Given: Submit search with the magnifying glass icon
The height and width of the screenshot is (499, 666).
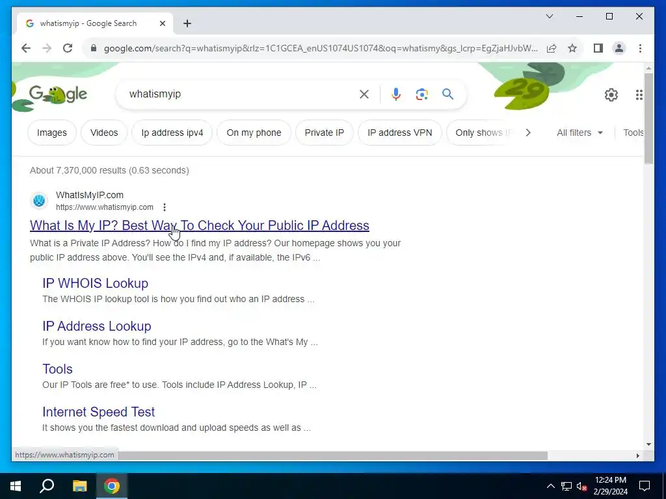Looking at the screenshot, I should pyautogui.click(x=447, y=94).
